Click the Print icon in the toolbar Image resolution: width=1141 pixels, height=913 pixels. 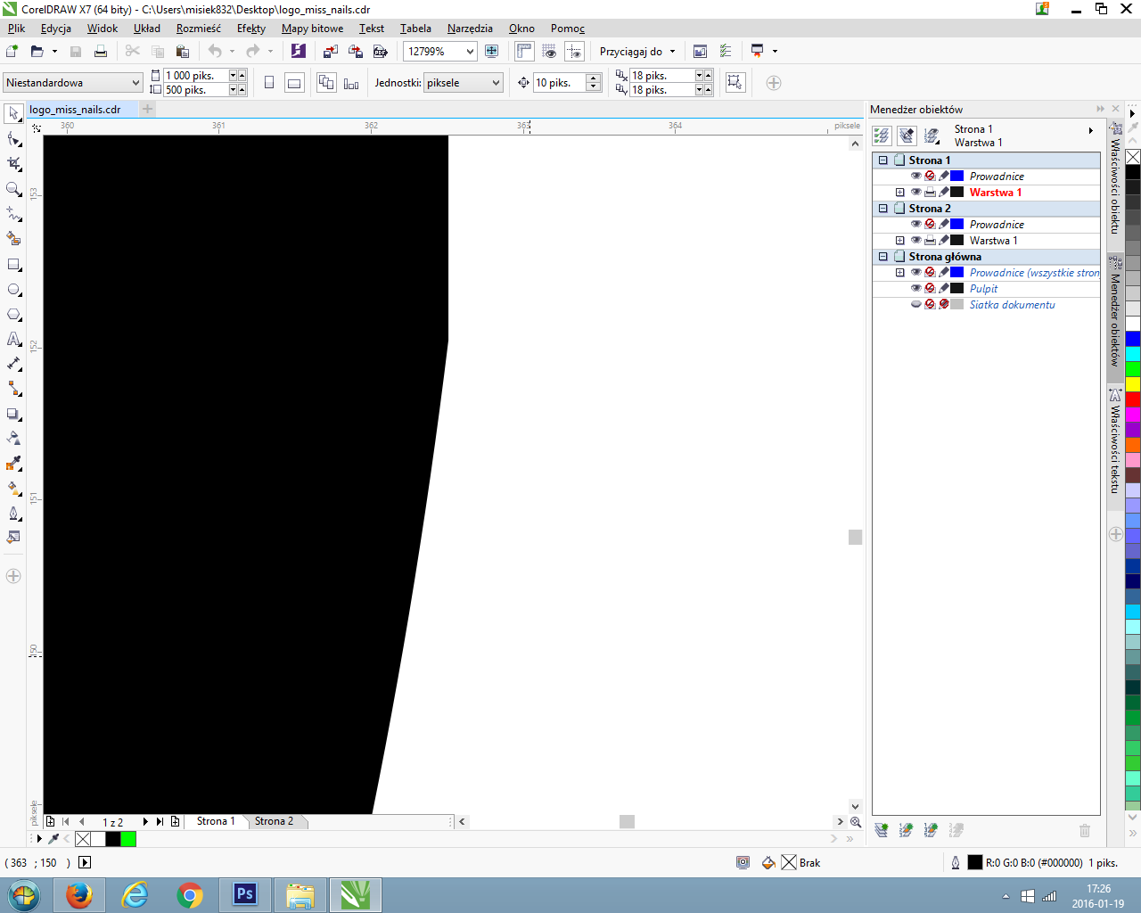(x=101, y=52)
